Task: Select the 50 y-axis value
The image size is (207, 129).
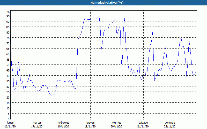Action: 8,65
